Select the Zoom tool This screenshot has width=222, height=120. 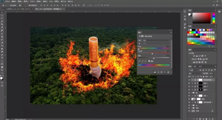click(x=2, y=70)
